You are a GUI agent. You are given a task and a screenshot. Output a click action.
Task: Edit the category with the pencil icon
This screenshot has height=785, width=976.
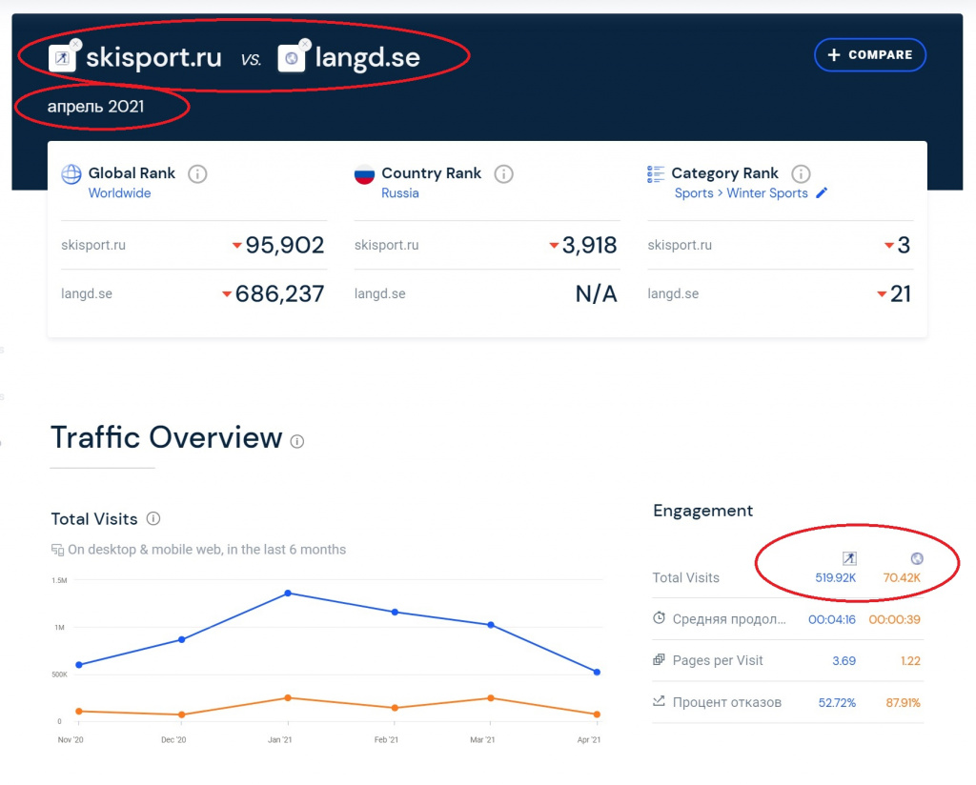click(822, 192)
